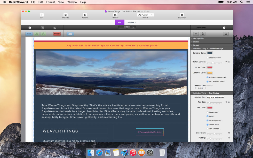Click the green add link icon
The width and height of the screenshot is (253, 158).
pos(37,34)
